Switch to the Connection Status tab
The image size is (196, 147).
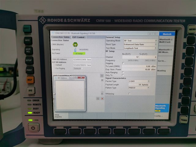pos(61,37)
